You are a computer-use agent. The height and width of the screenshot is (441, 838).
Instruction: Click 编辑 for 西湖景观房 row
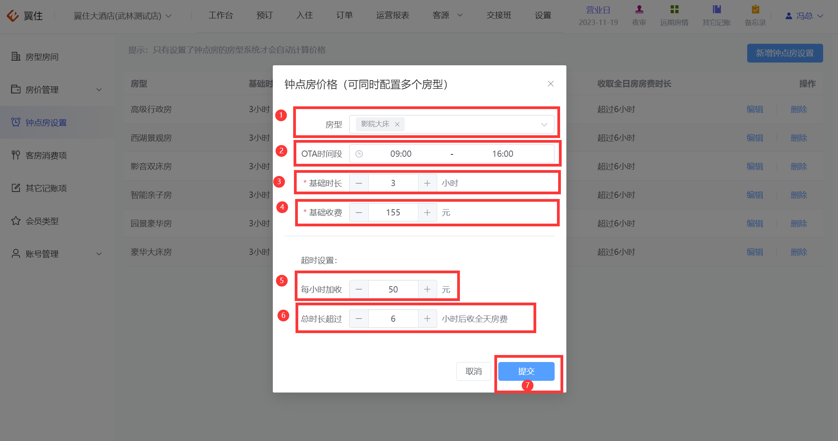pos(755,138)
